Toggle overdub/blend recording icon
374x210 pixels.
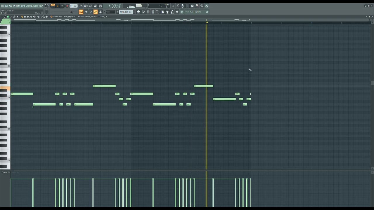pyautogui.click(x=96, y=6)
